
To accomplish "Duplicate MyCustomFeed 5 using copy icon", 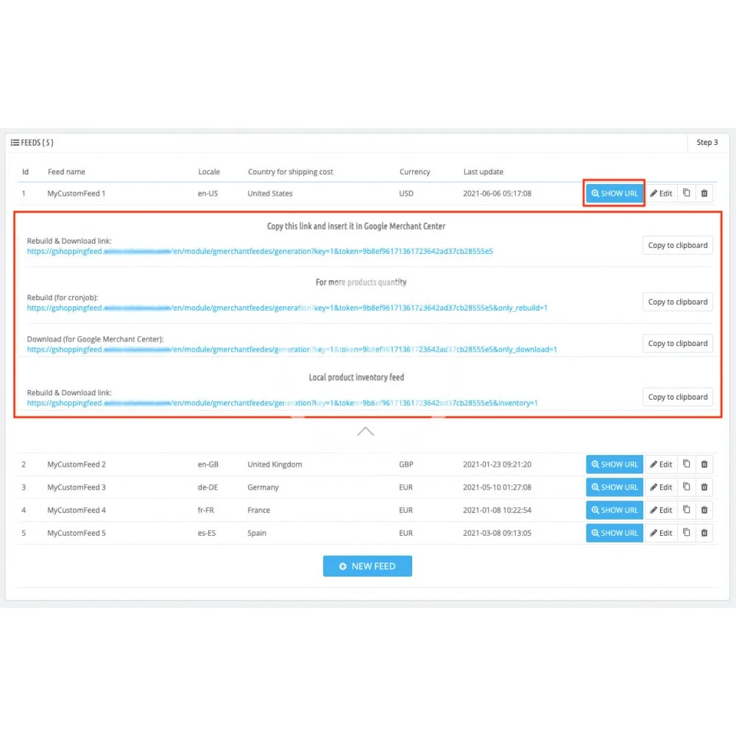I will click(686, 533).
